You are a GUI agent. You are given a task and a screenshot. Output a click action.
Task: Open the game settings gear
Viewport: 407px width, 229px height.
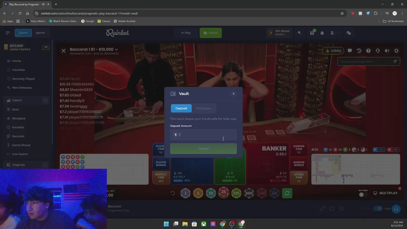tap(396, 51)
